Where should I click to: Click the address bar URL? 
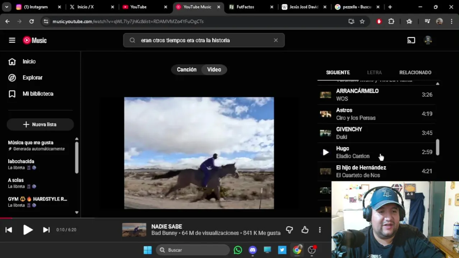(x=128, y=21)
